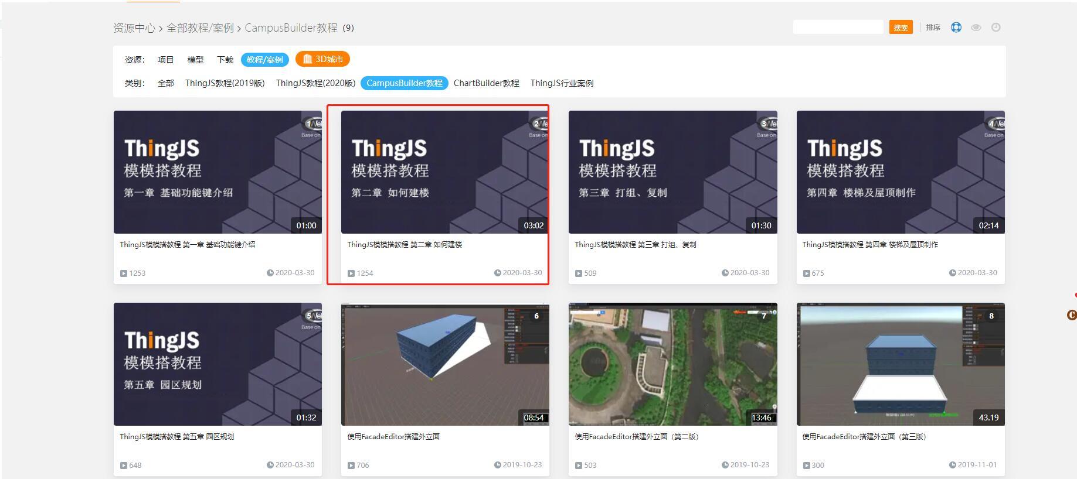Image resolution: width=1077 pixels, height=479 pixels.
Task: Open video thumbnail 第四章 楼梯及屋顶制作
Action: tap(901, 172)
